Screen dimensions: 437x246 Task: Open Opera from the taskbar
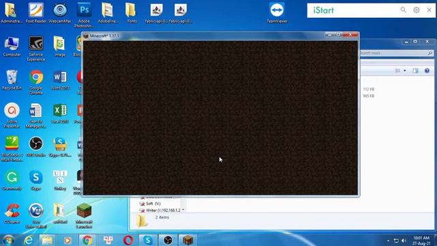(128, 240)
